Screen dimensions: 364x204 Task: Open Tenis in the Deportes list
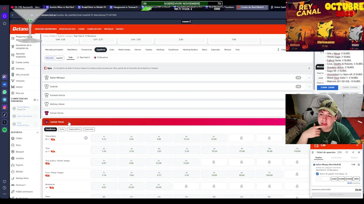tap(18, 145)
